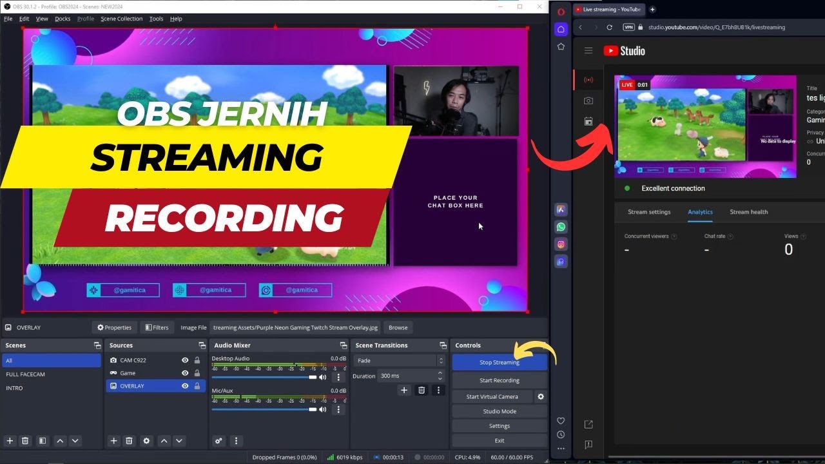Open the Tools menu in OBS
825x464 pixels.
point(156,19)
